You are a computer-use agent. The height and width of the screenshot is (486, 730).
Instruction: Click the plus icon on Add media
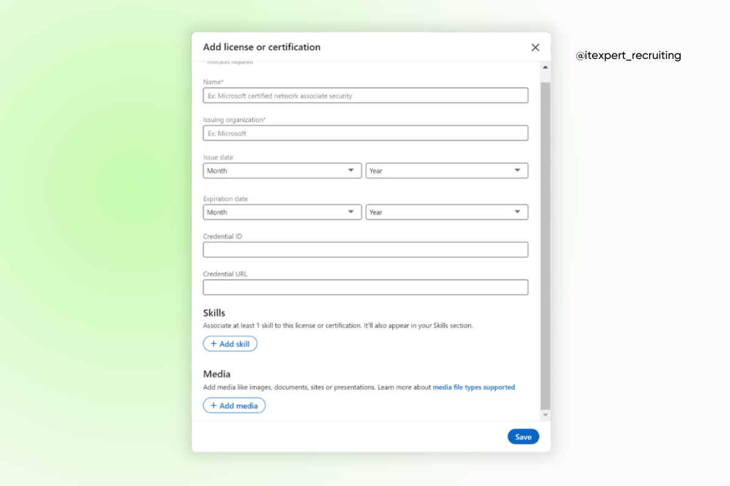[x=214, y=405]
